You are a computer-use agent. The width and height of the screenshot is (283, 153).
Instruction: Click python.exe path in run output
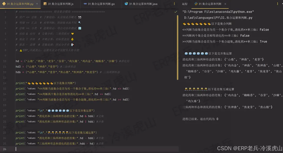[218, 12]
